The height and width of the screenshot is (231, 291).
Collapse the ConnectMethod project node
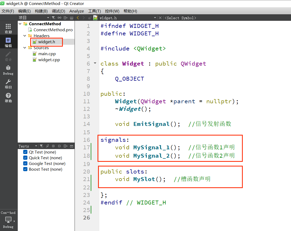point(20,24)
